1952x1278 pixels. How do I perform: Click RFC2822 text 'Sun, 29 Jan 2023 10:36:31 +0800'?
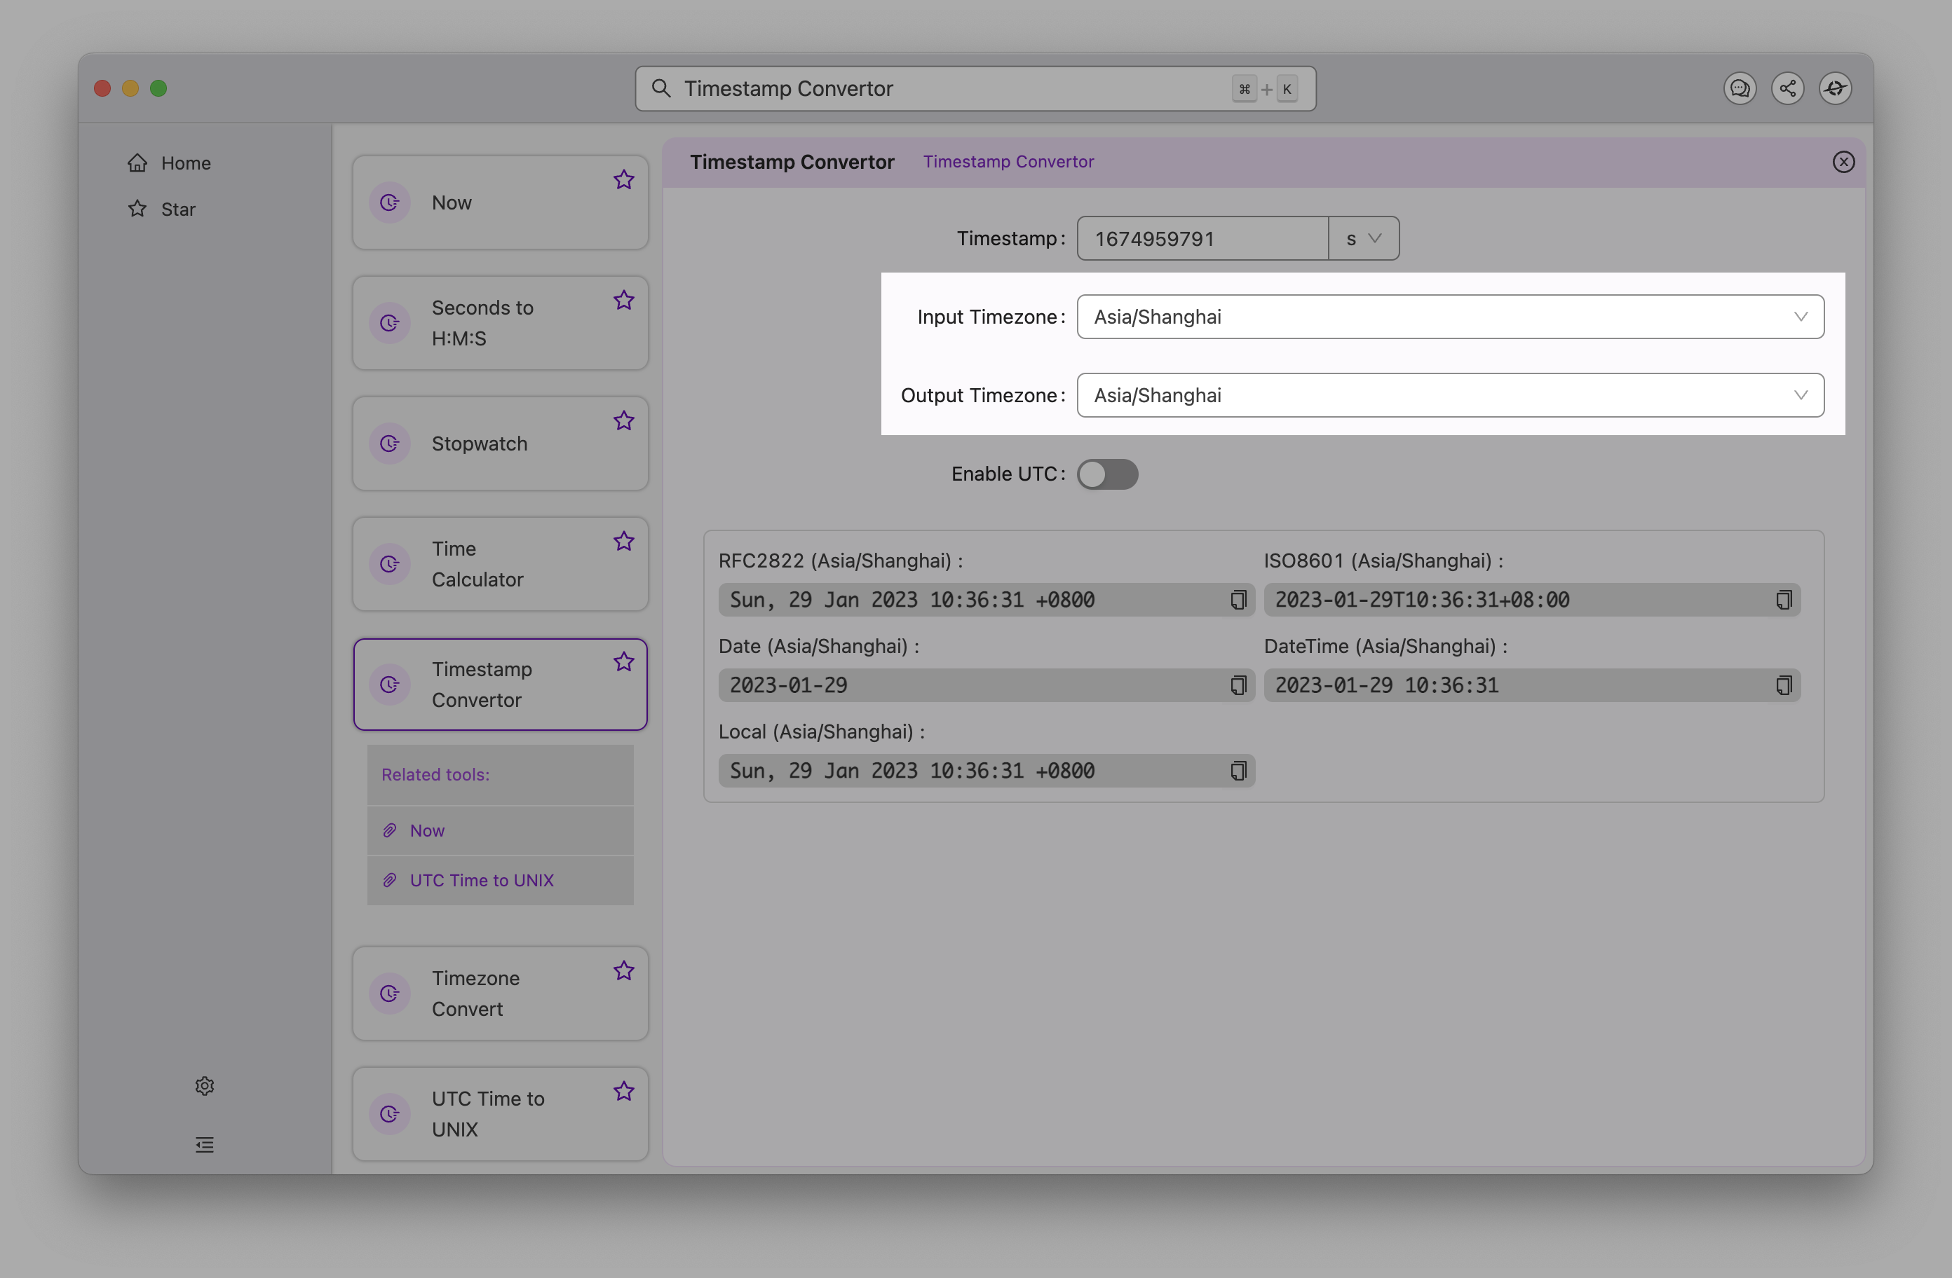tap(912, 600)
